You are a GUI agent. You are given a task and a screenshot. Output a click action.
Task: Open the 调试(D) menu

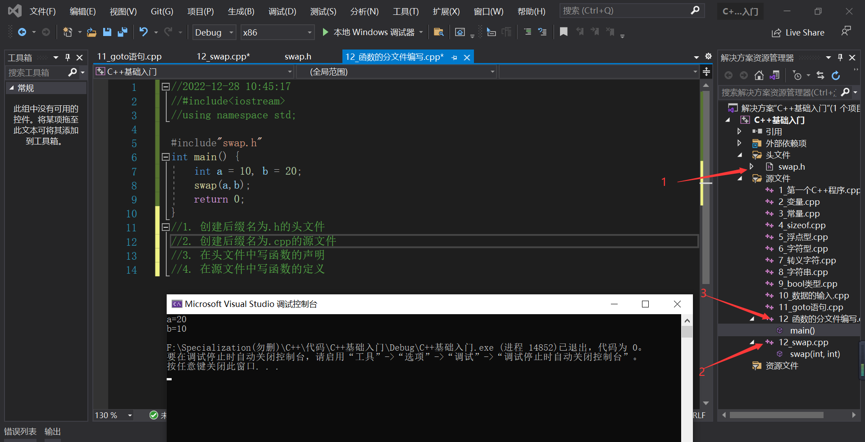282,11
